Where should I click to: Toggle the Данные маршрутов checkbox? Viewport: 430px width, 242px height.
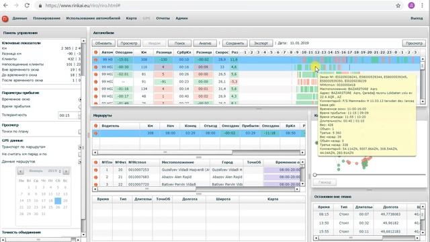(x=80, y=162)
